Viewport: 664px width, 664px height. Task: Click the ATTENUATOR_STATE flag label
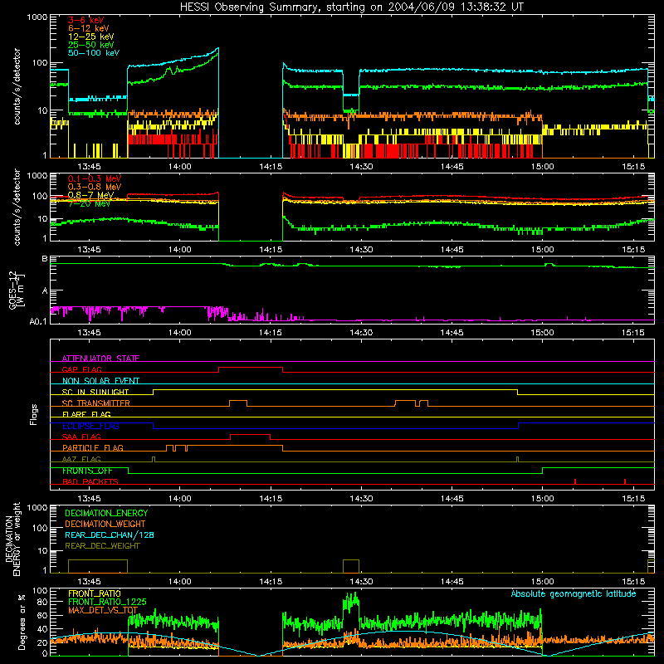click(x=100, y=359)
